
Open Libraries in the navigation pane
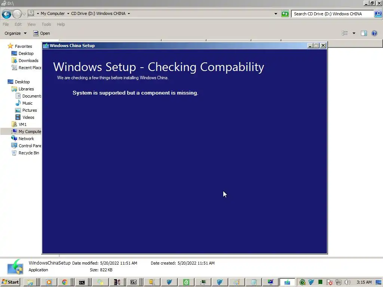[x=26, y=89]
